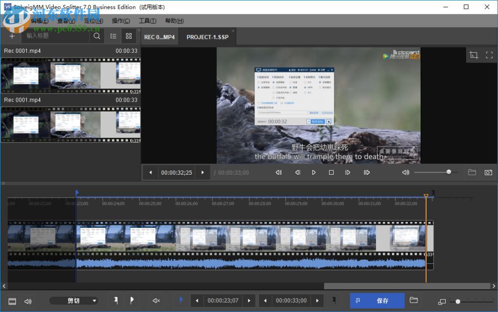Mute timeline audio with the speaker icon
Screen dimensions: 498x312
tap(27, 301)
